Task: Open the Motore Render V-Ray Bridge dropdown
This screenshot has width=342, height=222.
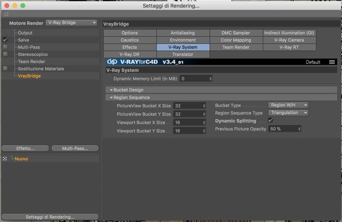Action: coord(71,22)
